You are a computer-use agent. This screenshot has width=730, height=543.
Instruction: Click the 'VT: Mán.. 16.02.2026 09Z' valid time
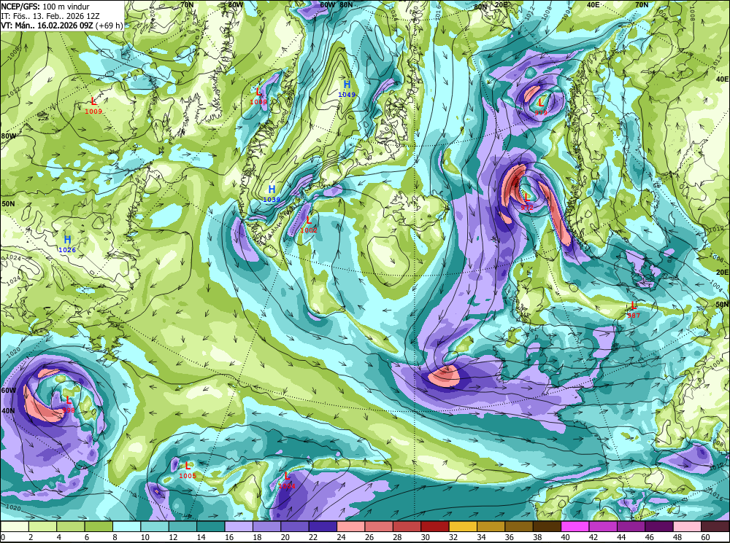pyautogui.click(x=47, y=25)
